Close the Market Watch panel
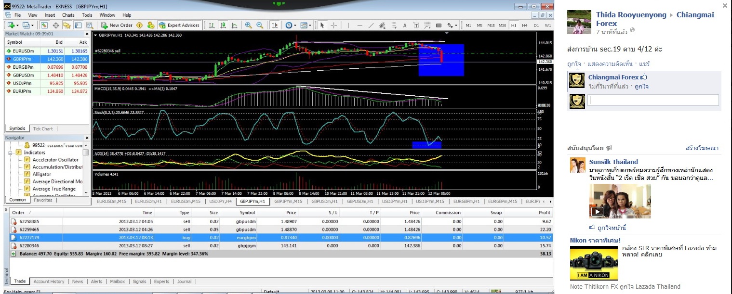Screen dimensions: 732x294 (87, 34)
